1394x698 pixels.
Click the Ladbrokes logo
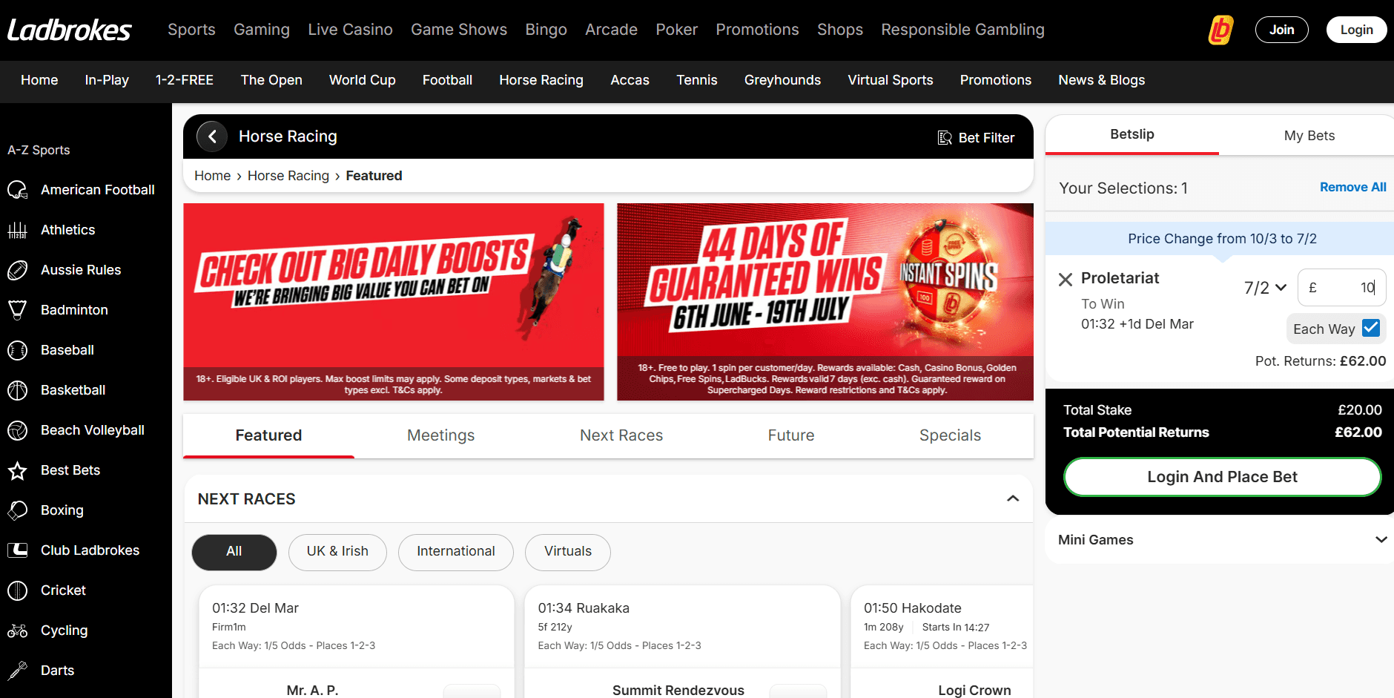(70, 30)
